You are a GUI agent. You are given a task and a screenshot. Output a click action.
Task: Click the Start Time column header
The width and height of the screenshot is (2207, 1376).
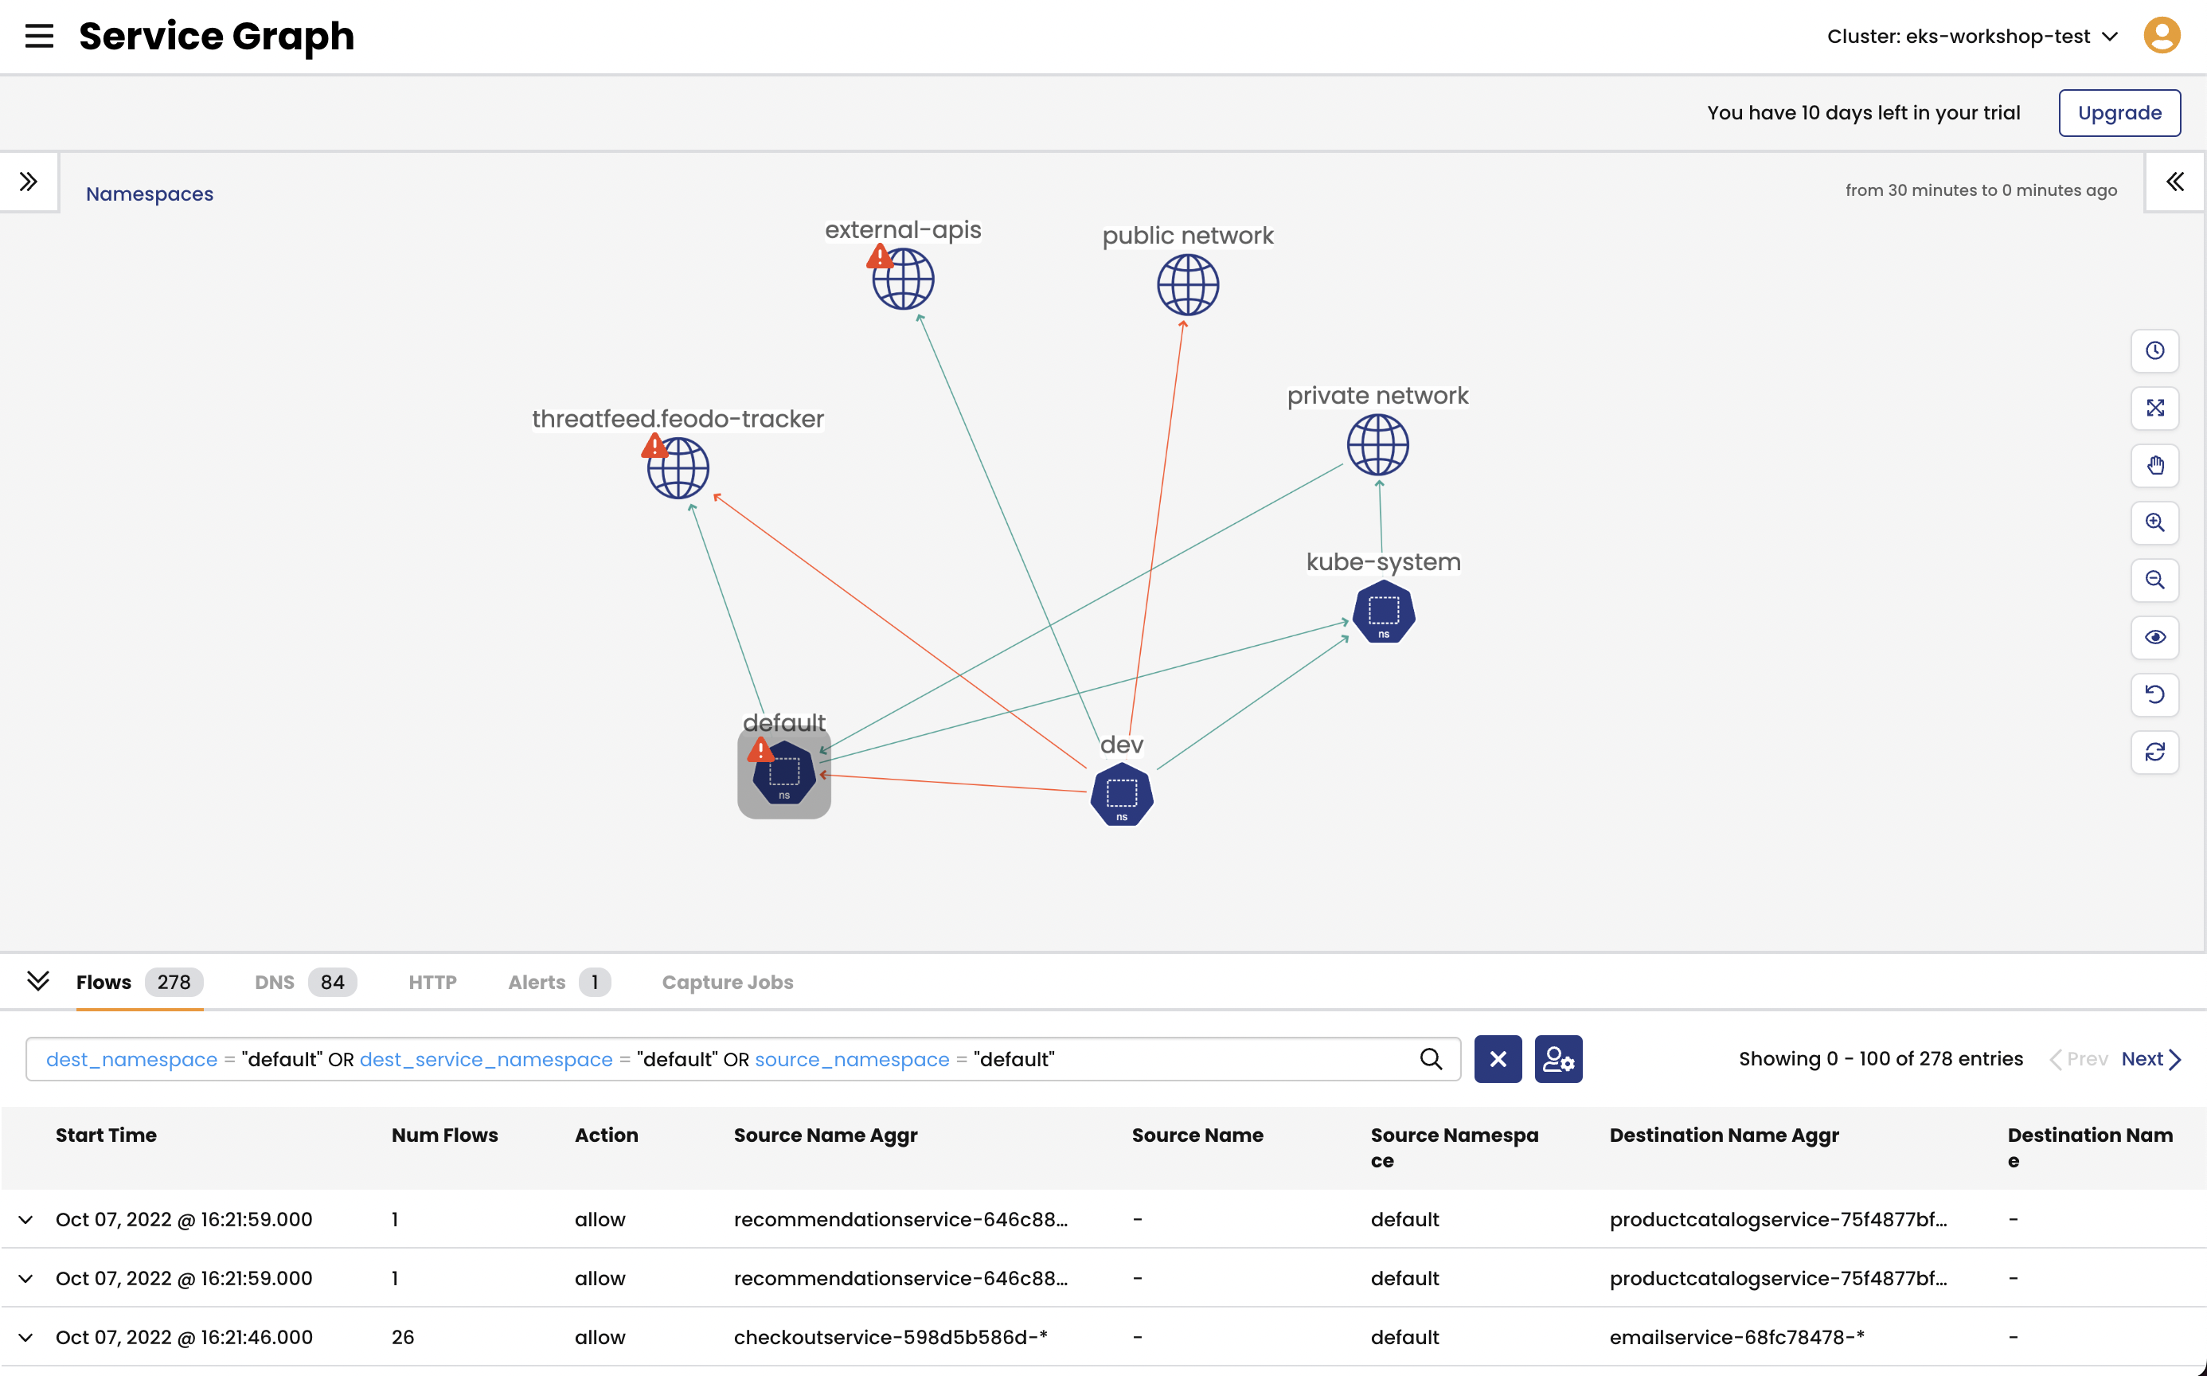click(x=106, y=1135)
